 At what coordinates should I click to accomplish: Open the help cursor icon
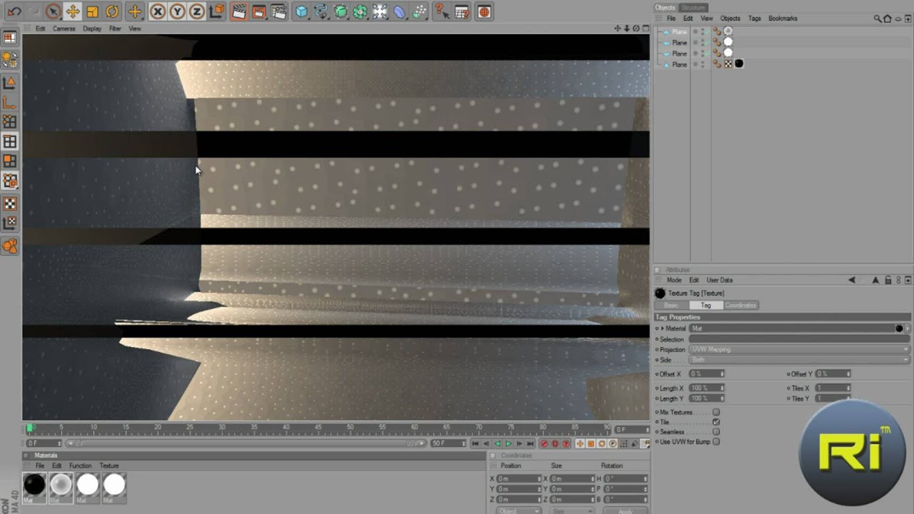[442, 11]
